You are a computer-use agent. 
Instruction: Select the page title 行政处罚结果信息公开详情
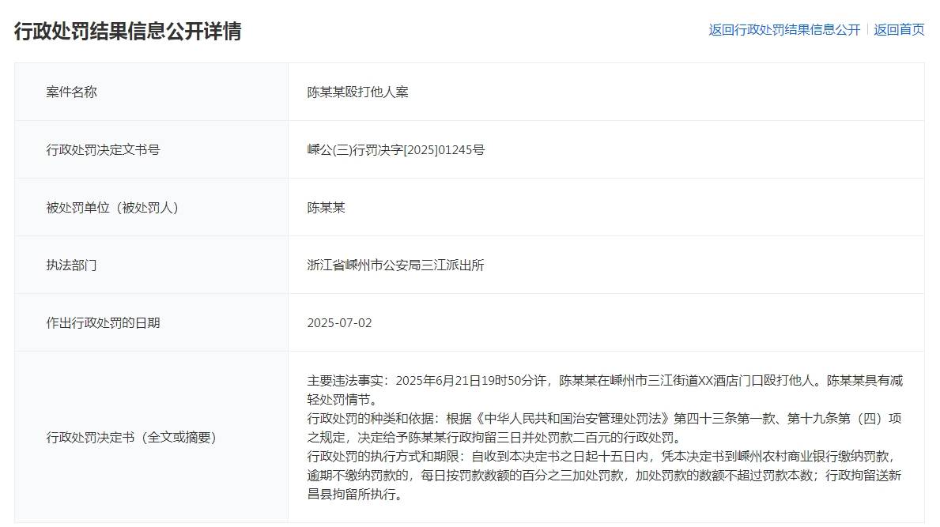[128, 31]
